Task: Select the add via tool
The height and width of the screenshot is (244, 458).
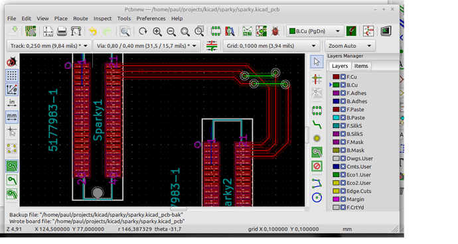Action: click(317, 139)
